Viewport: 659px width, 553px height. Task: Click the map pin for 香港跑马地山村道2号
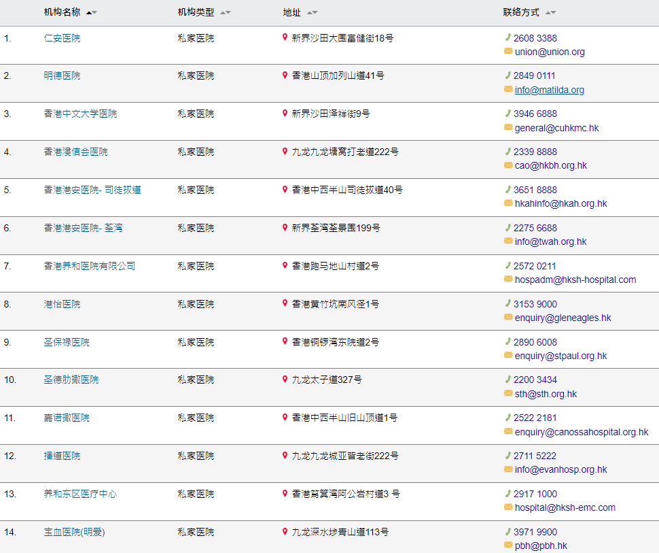(x=285, y=265)
